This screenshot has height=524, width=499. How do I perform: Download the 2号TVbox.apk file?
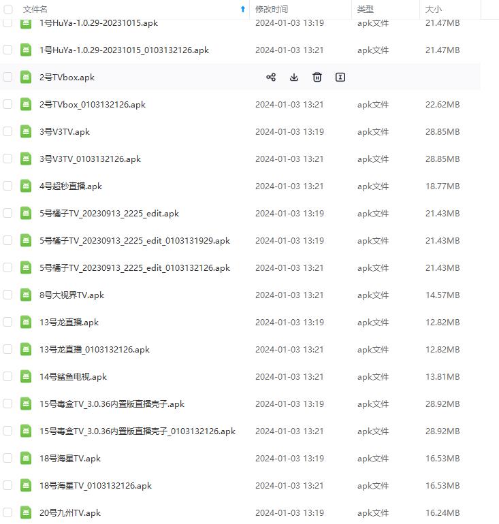pyautogui.click(x=294, y=77)
